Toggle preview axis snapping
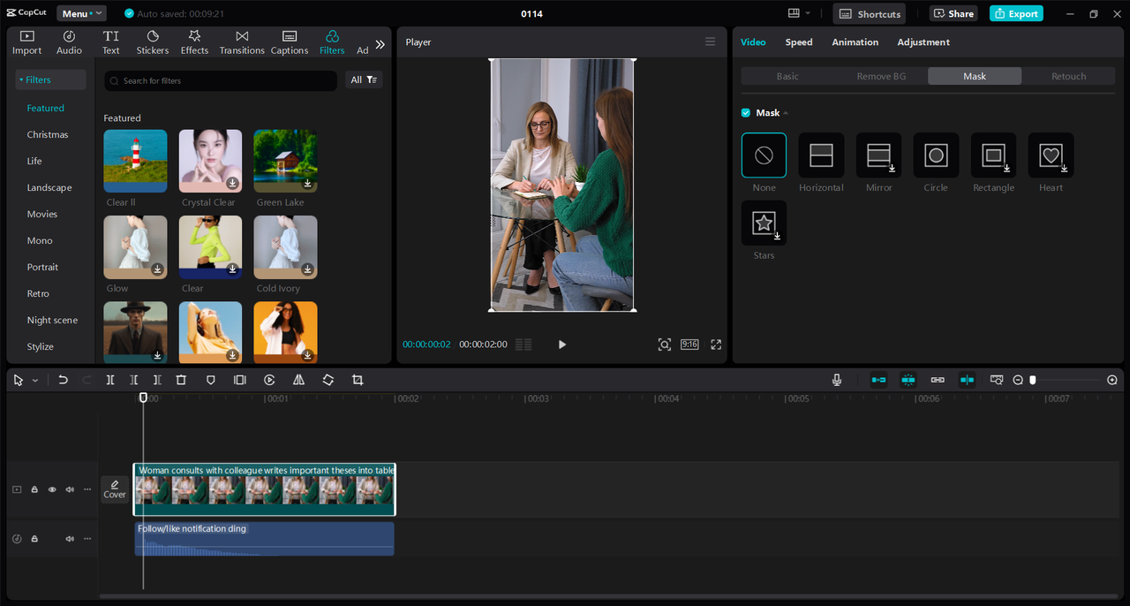Image resolution: width=1130 pixels, height=606 pixels. [x=968, y=380]
